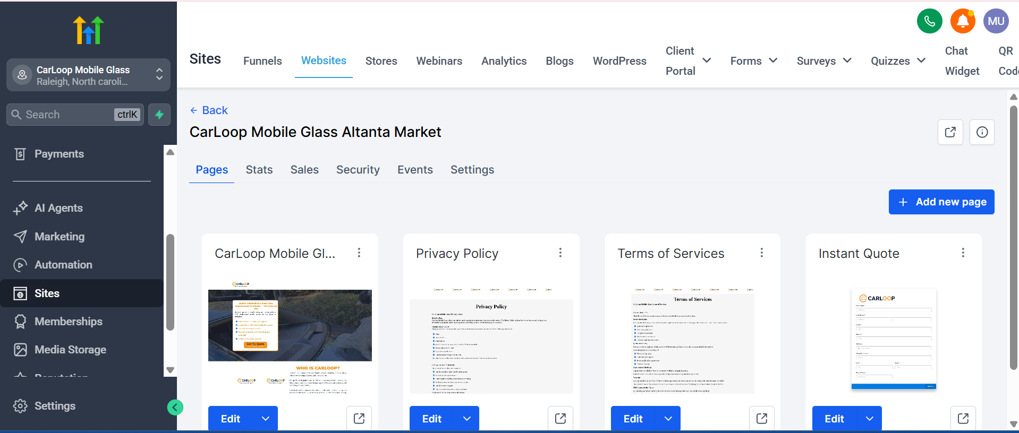This screenshot has height=433, width=1019.
Task: Edit the Terms of Services page
Action: tap(633, 419)
